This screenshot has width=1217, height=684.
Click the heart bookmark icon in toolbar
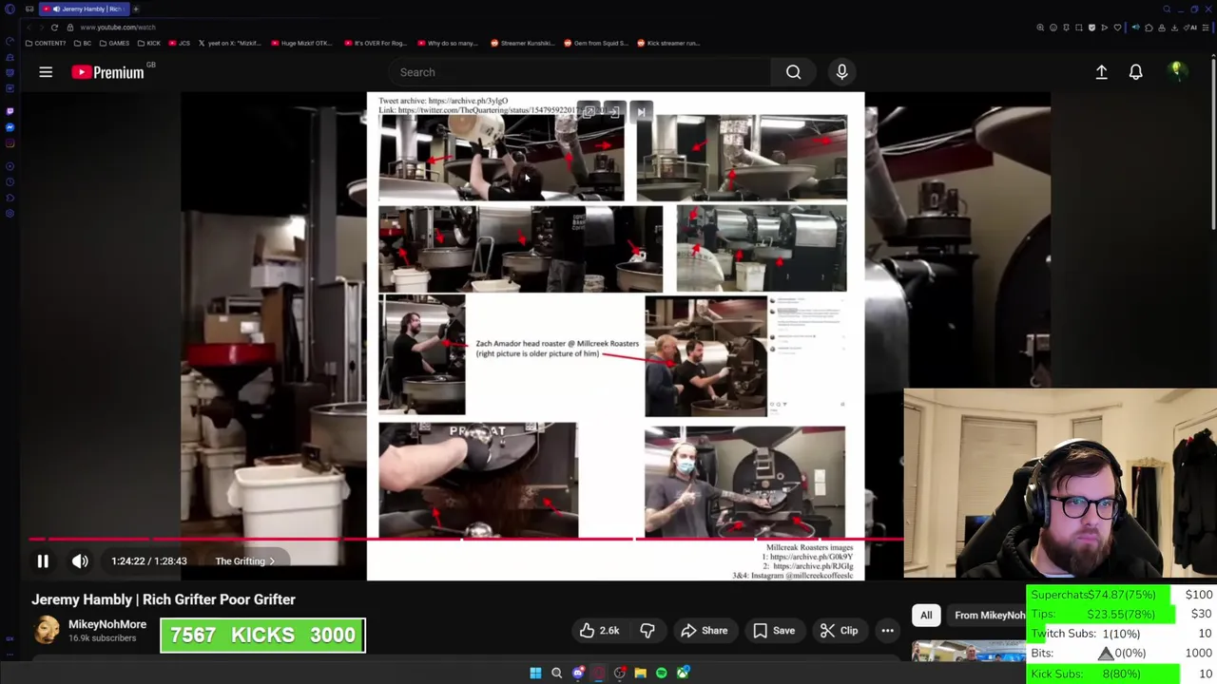point(1117,28)
